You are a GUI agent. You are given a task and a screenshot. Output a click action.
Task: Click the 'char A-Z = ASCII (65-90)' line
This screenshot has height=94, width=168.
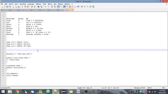point(18,44)
